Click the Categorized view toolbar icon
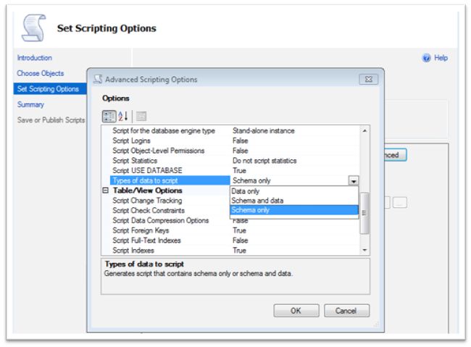Screen dimensions: 471x347 pyautogui.click(x=109, y=116)
